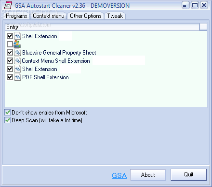Click the small blank column header at right
The image size is (212, 187).
pos(203,27)
